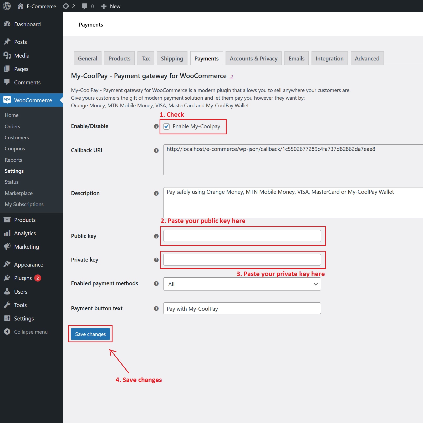
Task: Open the Tools wrench icon
Action: click(7, 305)
